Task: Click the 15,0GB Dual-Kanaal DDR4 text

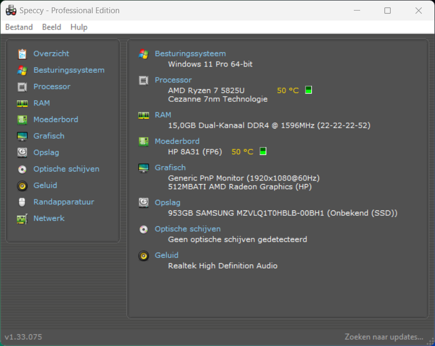Action: [x=269, y=126]
